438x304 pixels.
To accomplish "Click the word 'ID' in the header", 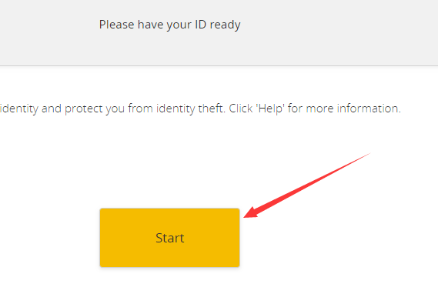I will tap(201, 25).
